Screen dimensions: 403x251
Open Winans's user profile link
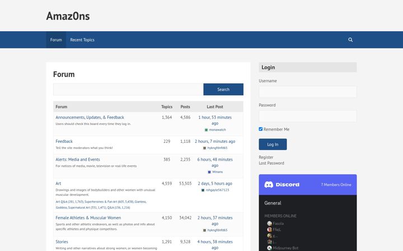217,172
